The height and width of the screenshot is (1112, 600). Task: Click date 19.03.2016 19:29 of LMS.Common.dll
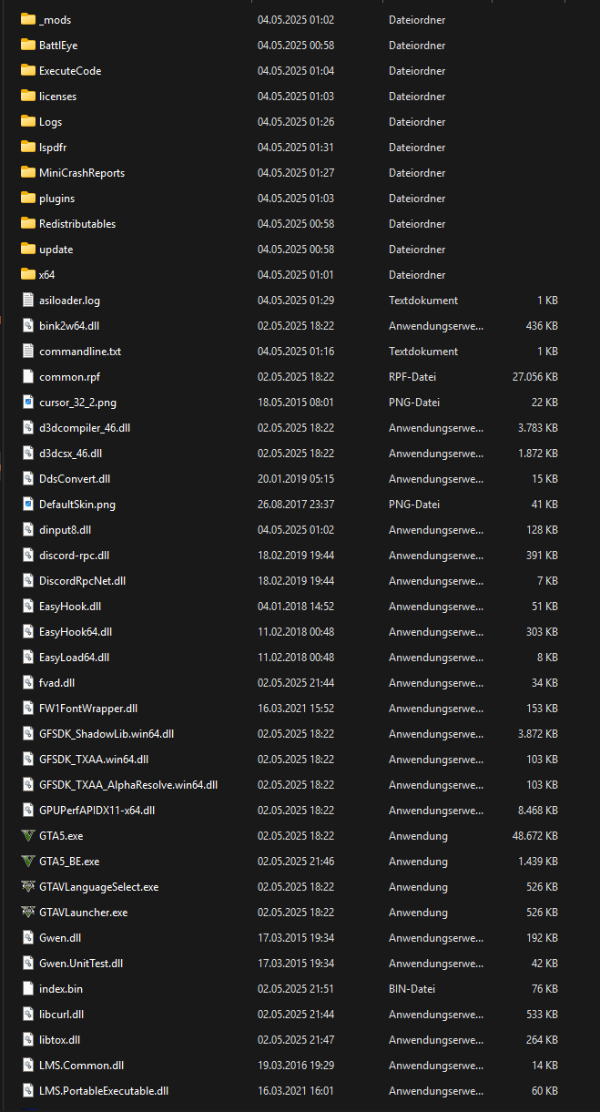coord(296,1065)
